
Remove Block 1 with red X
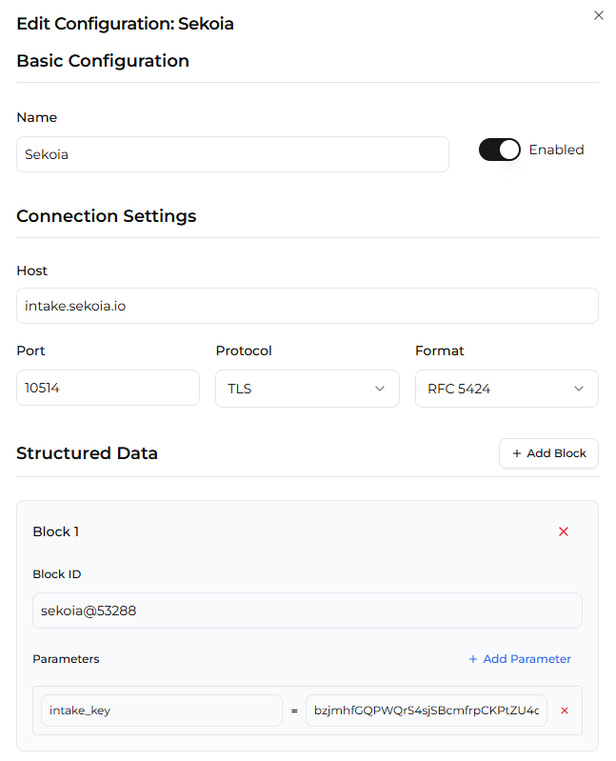tap(563, 531)
